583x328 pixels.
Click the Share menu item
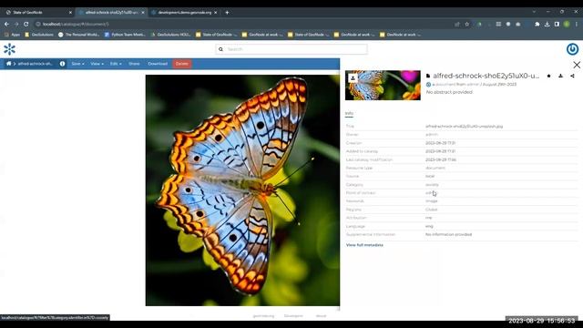click(134, 64)
